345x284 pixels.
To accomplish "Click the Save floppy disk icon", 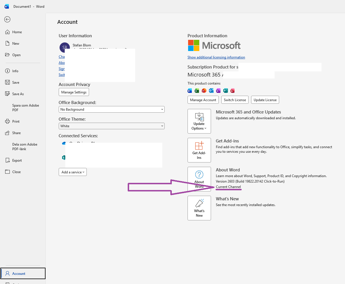I will point(8,83).
